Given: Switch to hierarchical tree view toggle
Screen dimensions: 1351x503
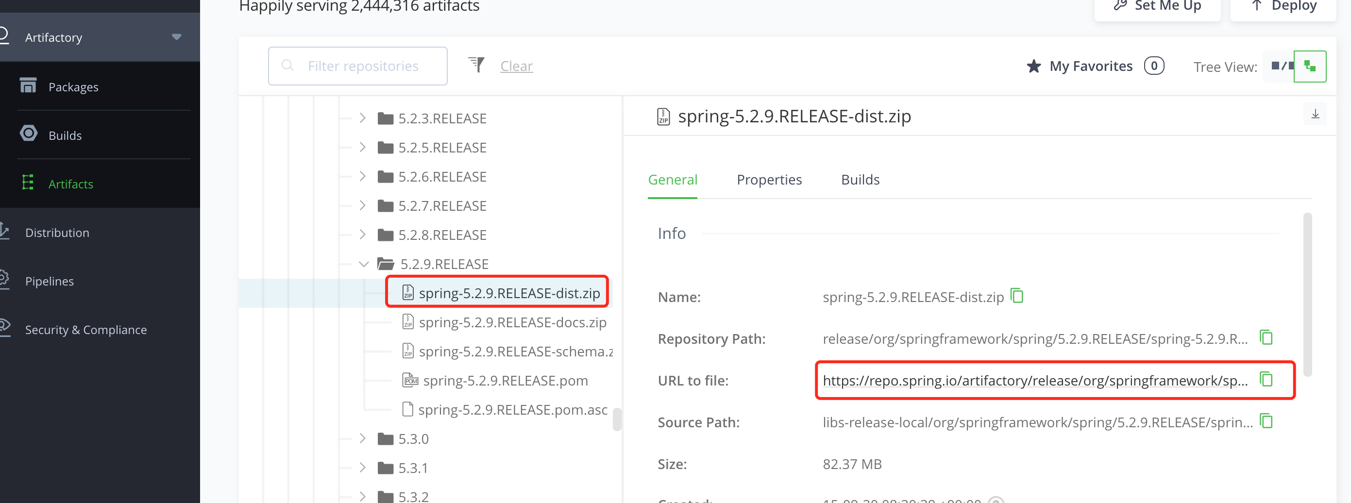Looking at the screenshot, I should point(1310,66).
